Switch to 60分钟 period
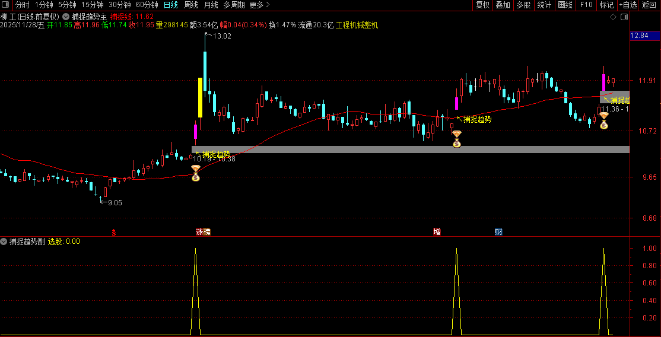This screenshot has height=337, width=661. pyautogui.click(x=147, y=5)
